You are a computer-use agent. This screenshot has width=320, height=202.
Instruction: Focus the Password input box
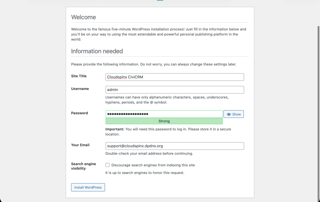click(x=164, y=114)
